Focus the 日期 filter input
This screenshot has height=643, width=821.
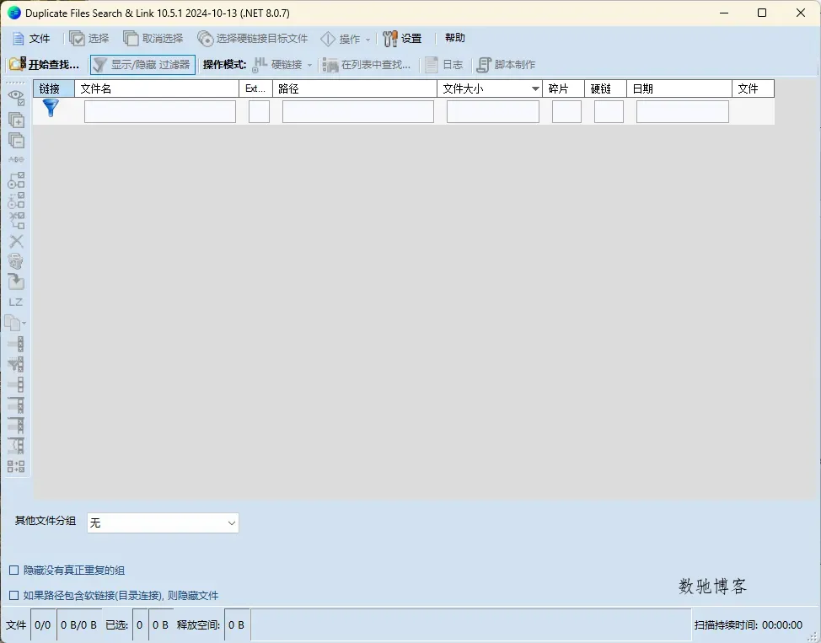682,112
